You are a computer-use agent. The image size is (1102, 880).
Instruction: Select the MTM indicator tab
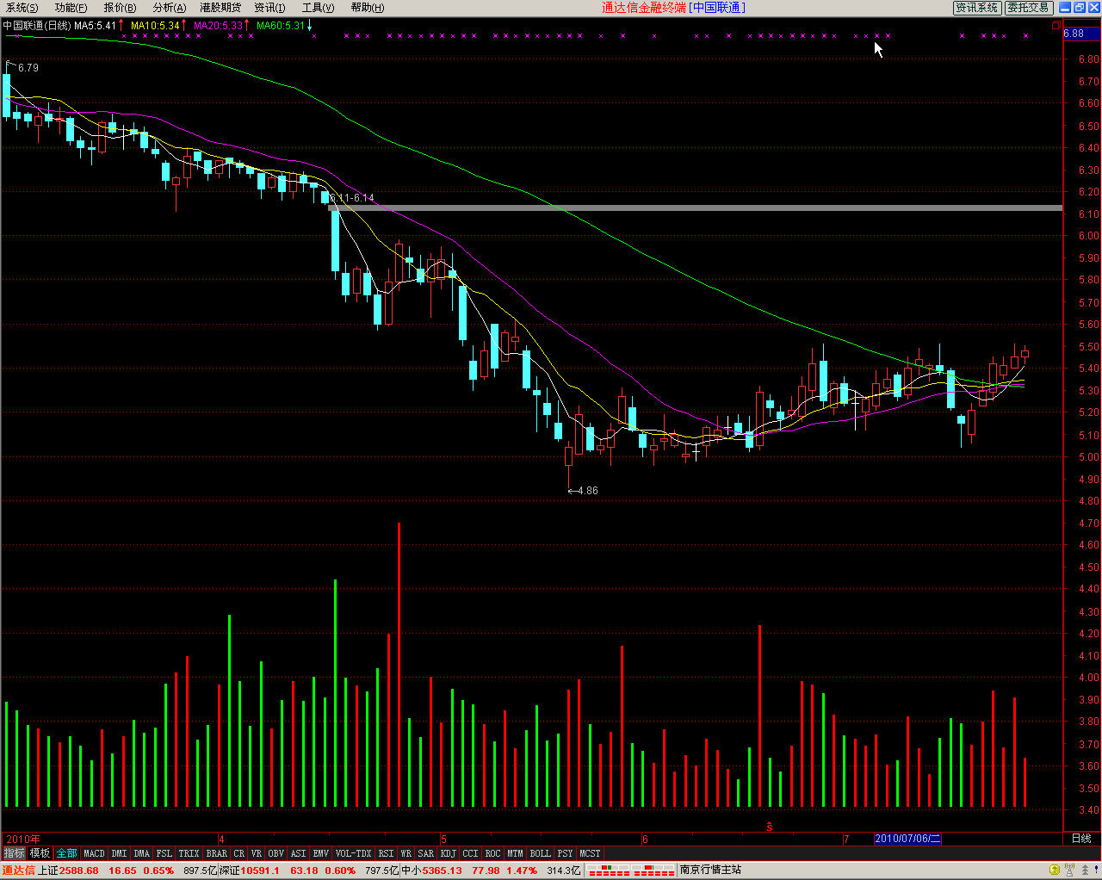(516, 853)
